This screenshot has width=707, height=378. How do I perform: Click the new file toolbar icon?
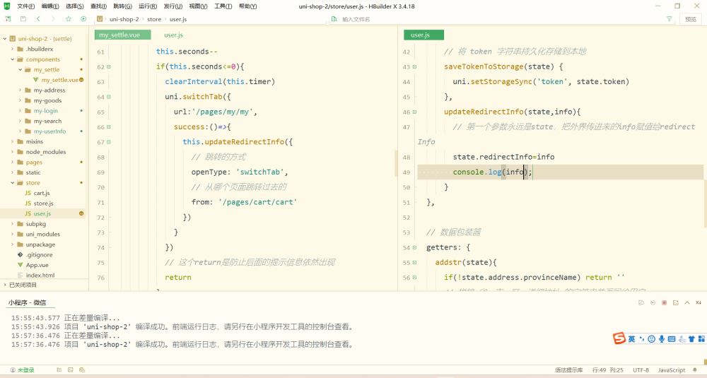click(8, 19)
